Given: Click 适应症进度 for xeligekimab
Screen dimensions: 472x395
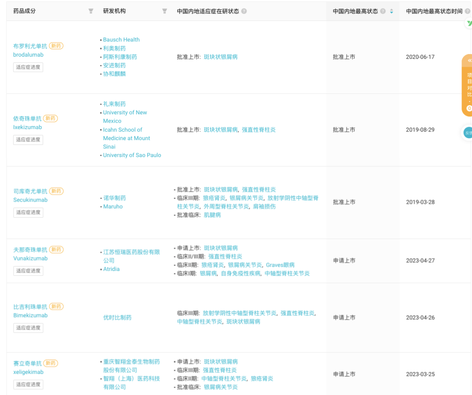Looking at the screenshot, I should tap(28, 384).
